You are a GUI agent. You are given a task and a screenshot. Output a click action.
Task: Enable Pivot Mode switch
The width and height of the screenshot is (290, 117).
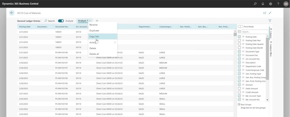point(240,27)
